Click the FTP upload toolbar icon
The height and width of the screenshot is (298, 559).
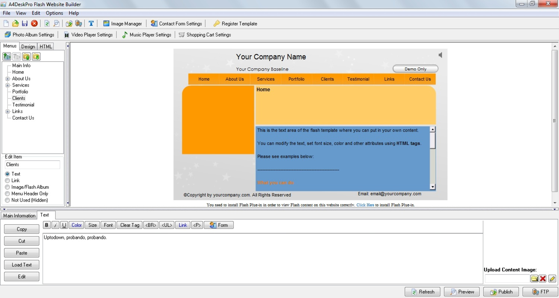(x=78, y=23)
